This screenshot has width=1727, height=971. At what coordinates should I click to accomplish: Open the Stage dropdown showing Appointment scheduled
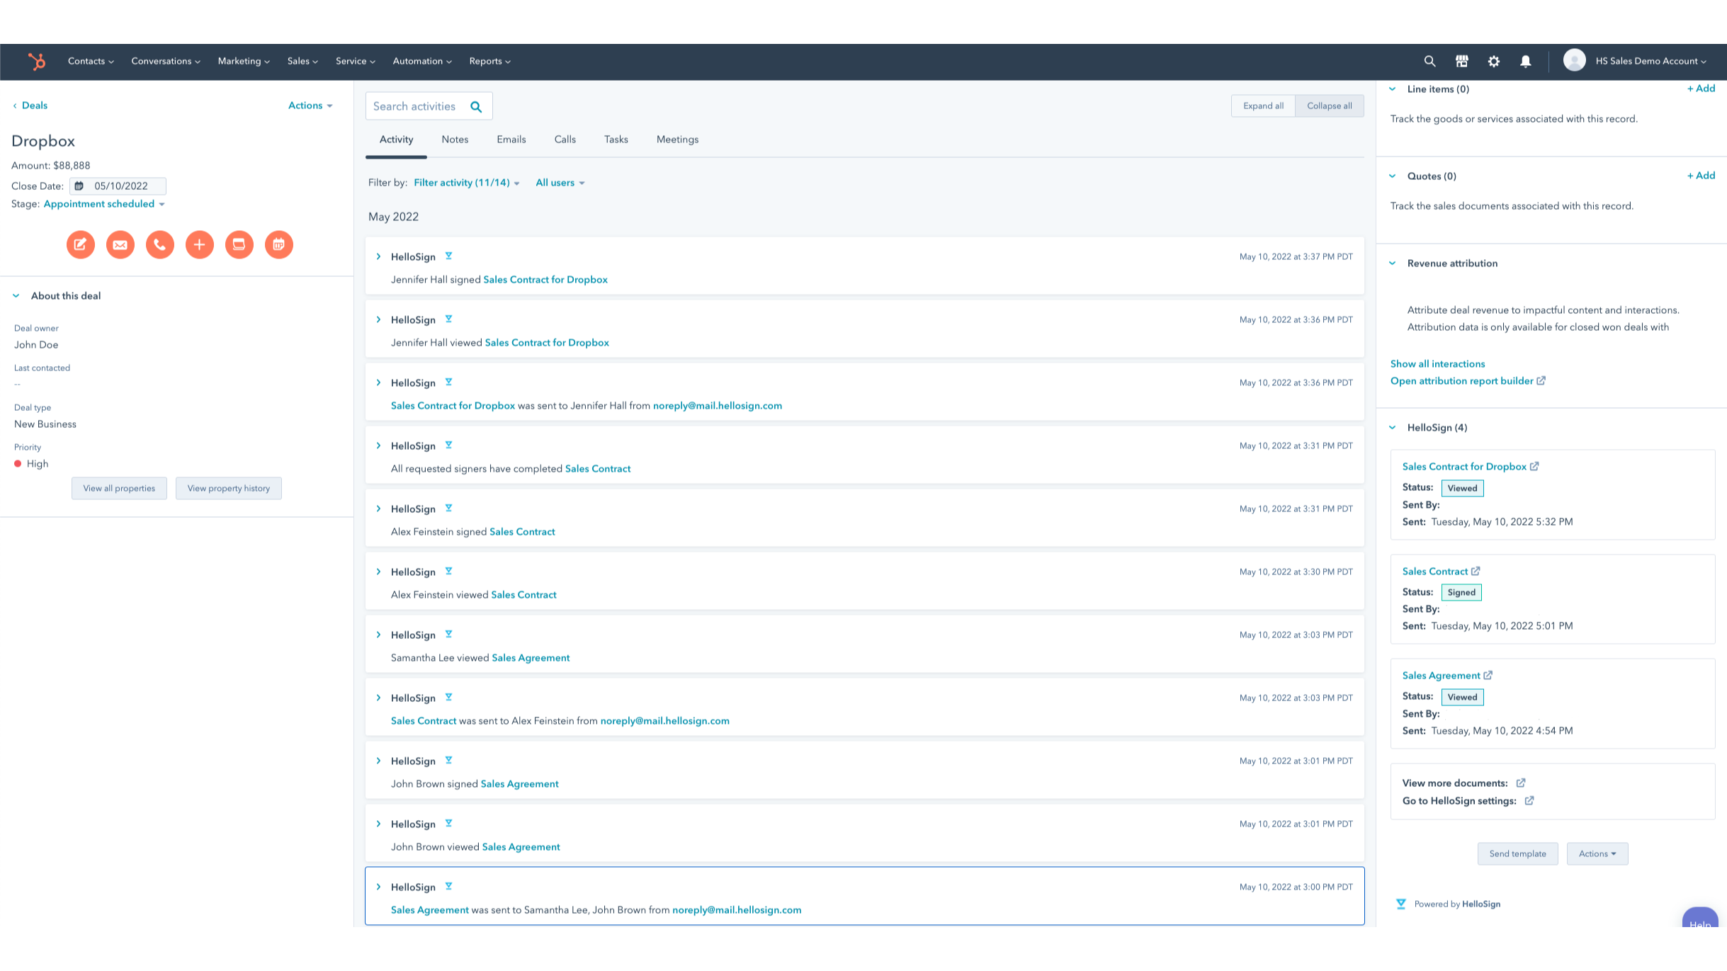point(104,204)
